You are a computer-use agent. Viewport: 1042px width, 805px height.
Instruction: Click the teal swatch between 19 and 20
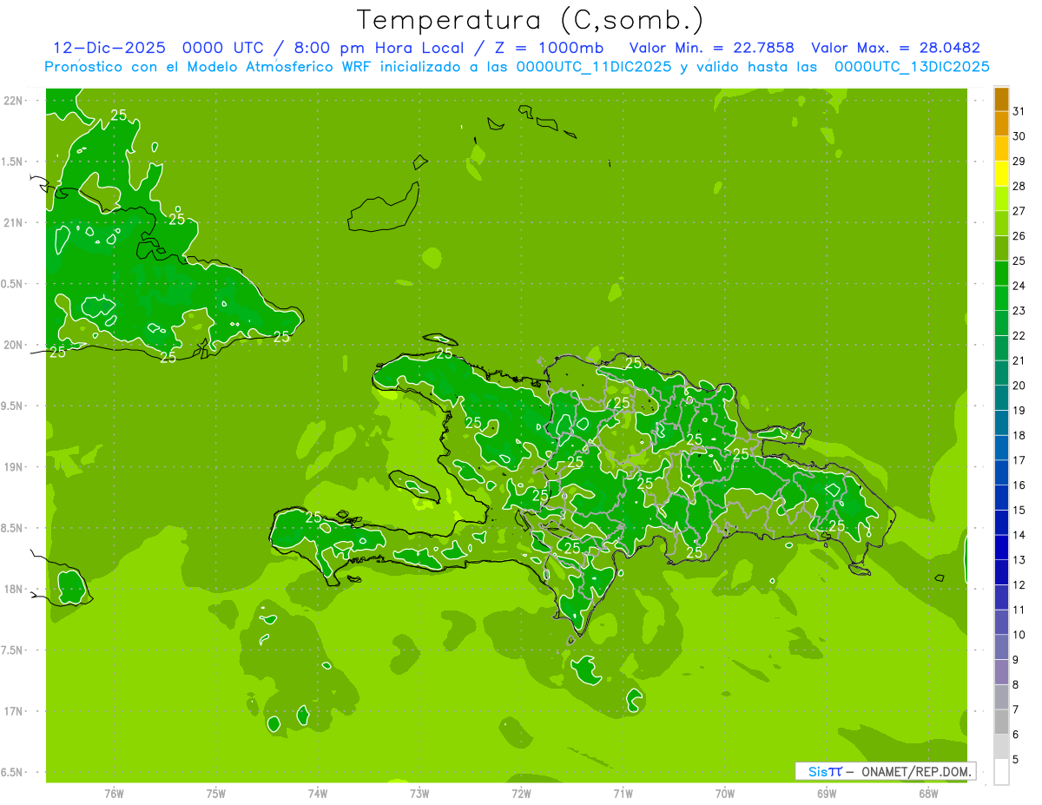[x=1001, y=398]
